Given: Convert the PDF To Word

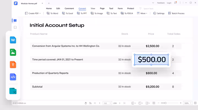Looking at the screenshot, I should coord(53,13).
